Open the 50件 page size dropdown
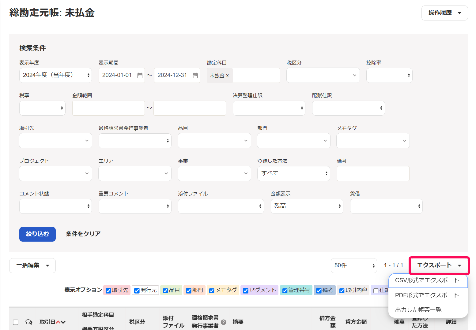The image size is (476, 330). pos(354,265)
